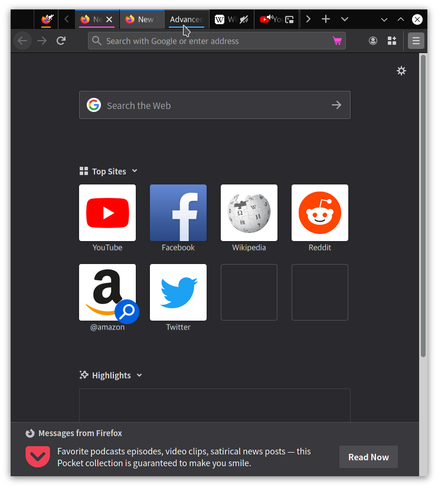Go back one page
438x488 pixels.
click(22, 41)
